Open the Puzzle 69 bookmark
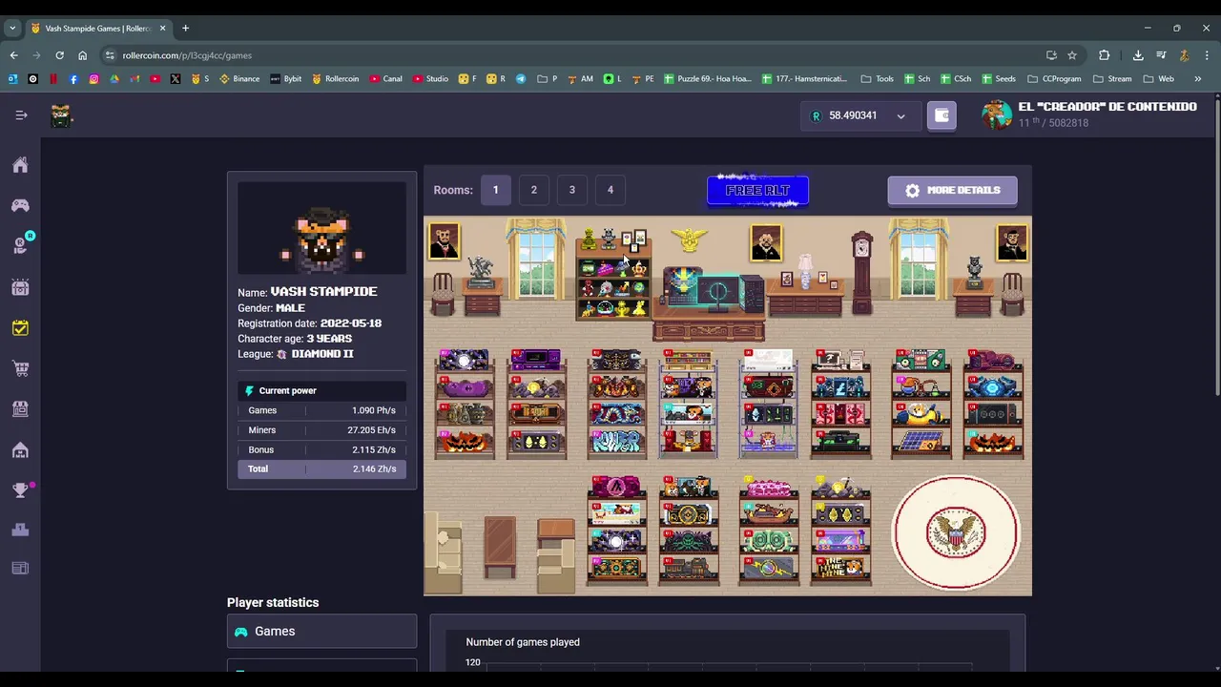 tap(708, 79)
